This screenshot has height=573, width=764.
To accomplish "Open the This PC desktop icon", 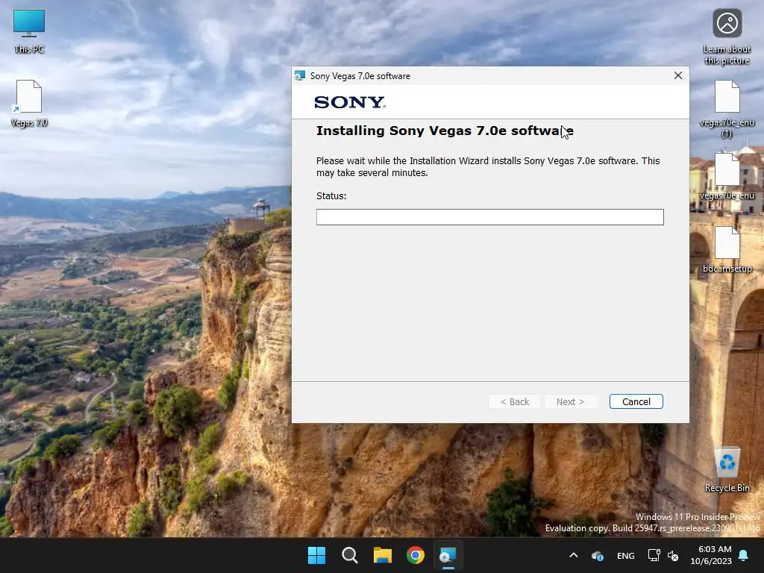I will tap(29, 31).
